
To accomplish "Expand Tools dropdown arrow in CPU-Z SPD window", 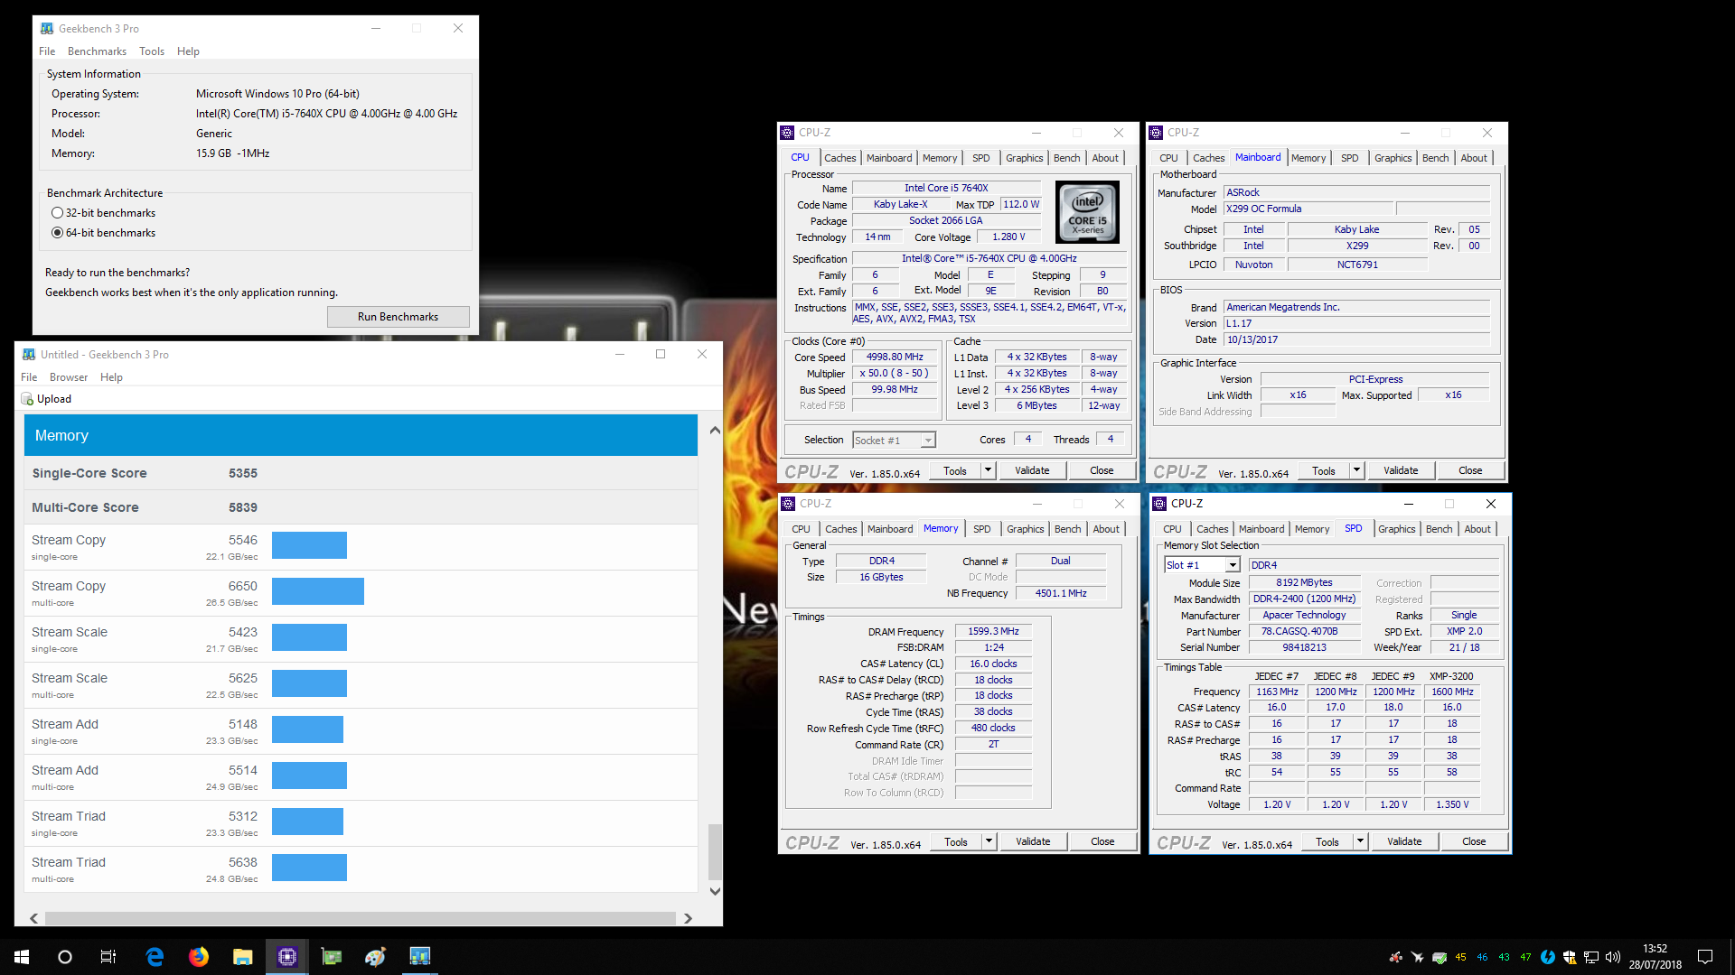I will 1360,841.
